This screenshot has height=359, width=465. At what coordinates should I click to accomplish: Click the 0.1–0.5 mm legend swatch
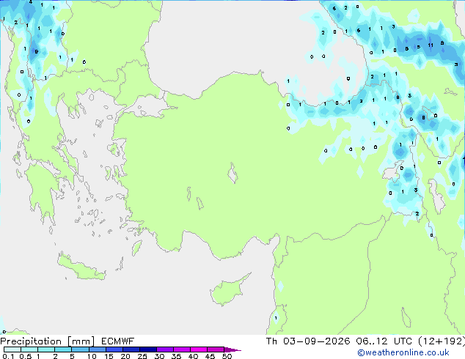pyautogui.click(x=12, y=349)
